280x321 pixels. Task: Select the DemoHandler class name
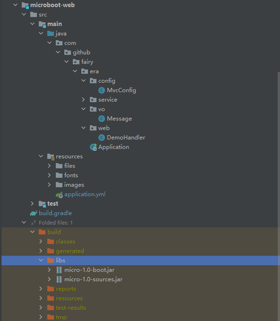tap(126, 138)
